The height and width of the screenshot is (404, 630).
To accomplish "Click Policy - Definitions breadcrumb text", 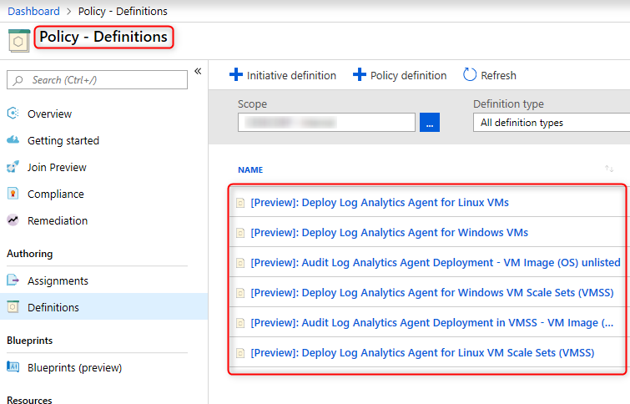I will pos(123,11).
